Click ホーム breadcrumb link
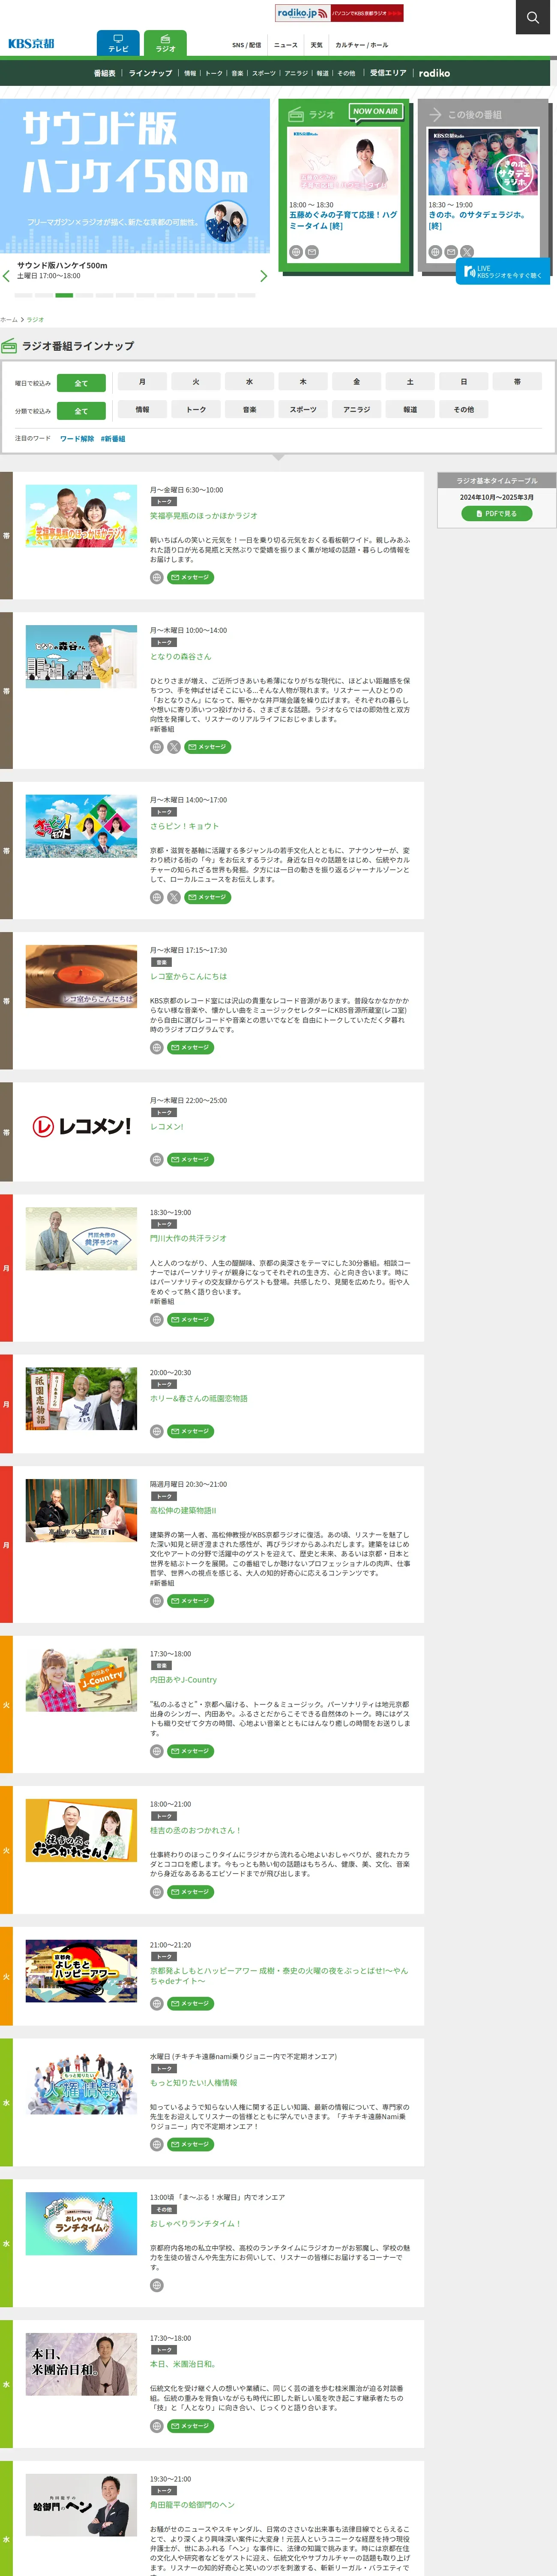The width and height of the screenshot is (557, 2576). point(9,319)
